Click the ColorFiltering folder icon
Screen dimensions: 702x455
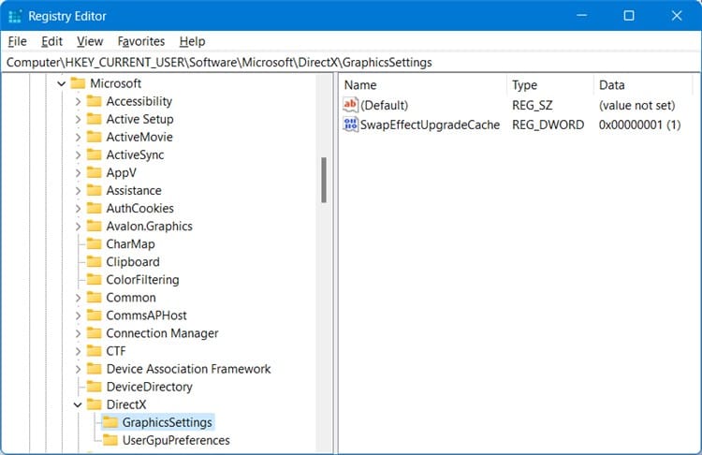(x=94, y=280)
